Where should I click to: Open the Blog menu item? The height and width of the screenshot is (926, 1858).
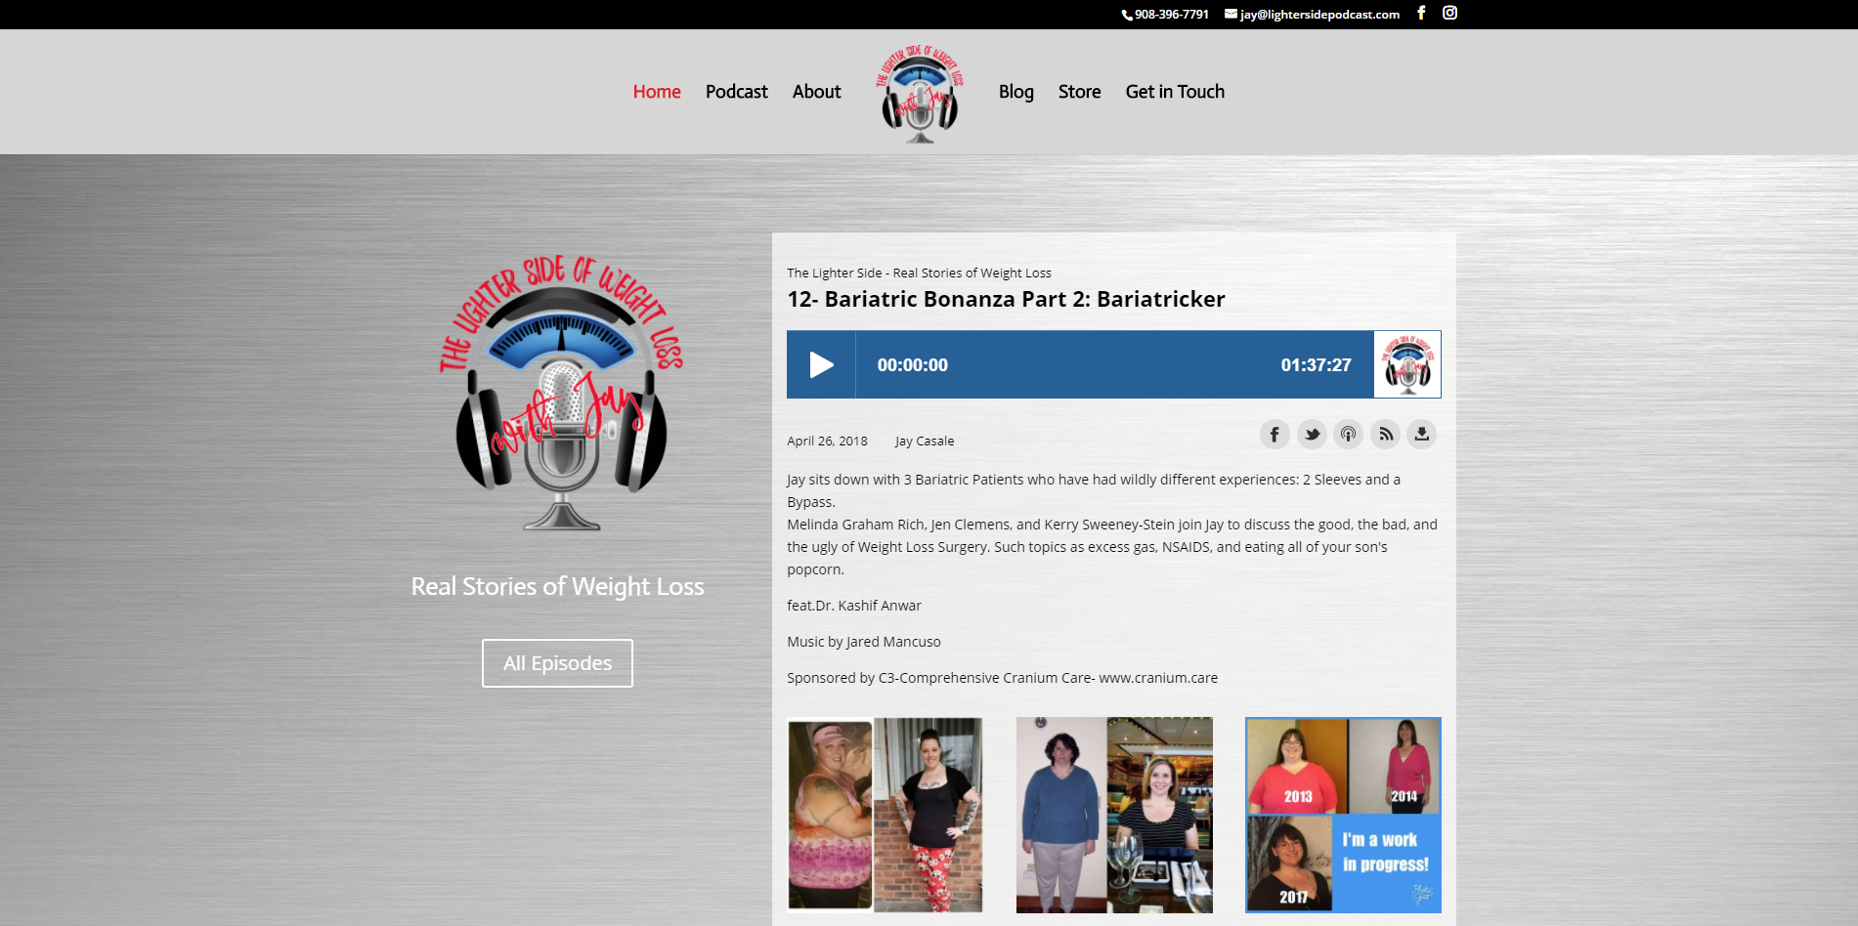[1016, 92]
